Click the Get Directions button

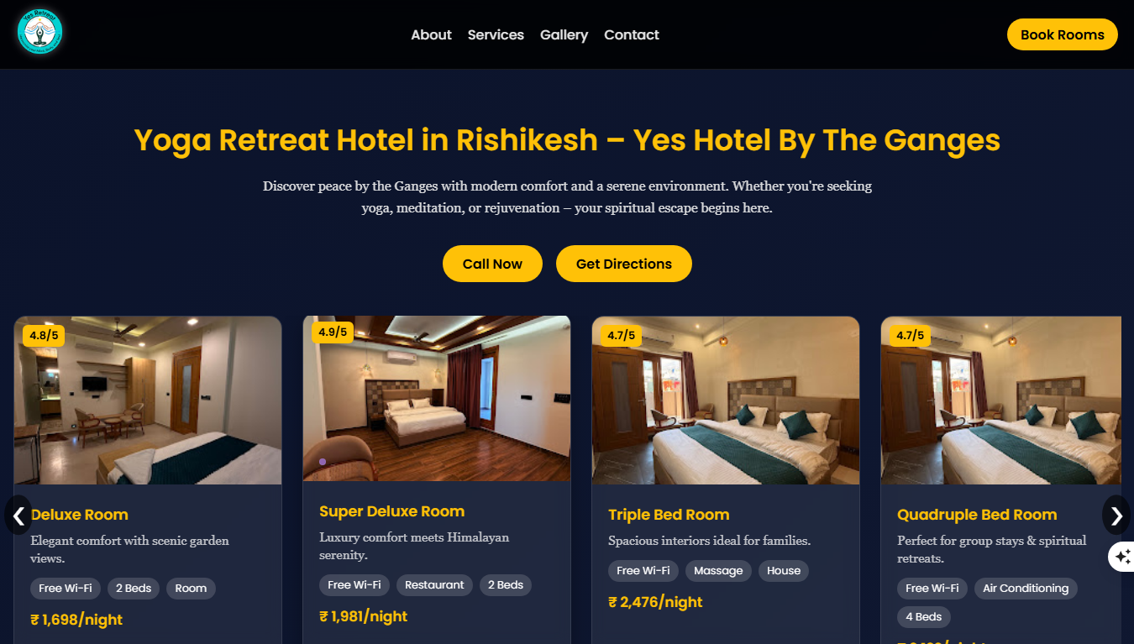pos(624,264)
